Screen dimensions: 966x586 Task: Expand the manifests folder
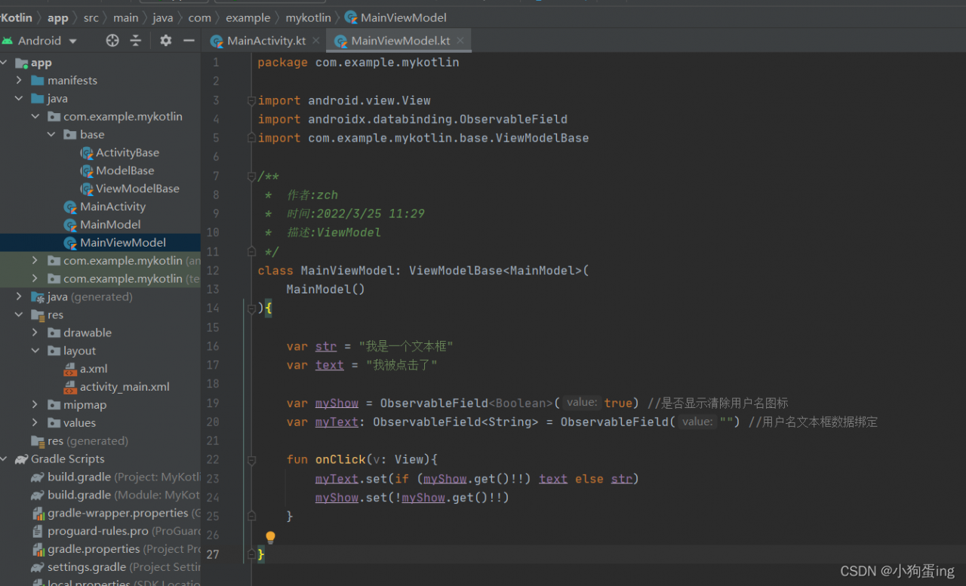pyautogui.click(x=19, y=80)
